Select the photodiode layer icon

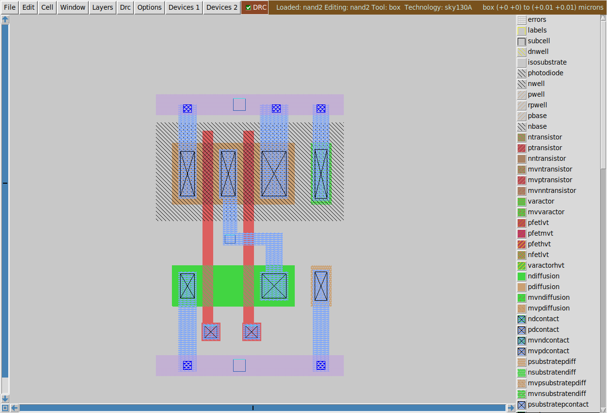tap(522, 73)
